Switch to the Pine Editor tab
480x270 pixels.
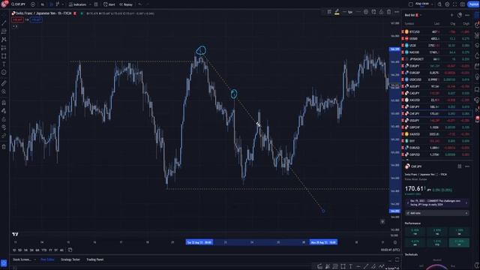[x=47, y=259]
